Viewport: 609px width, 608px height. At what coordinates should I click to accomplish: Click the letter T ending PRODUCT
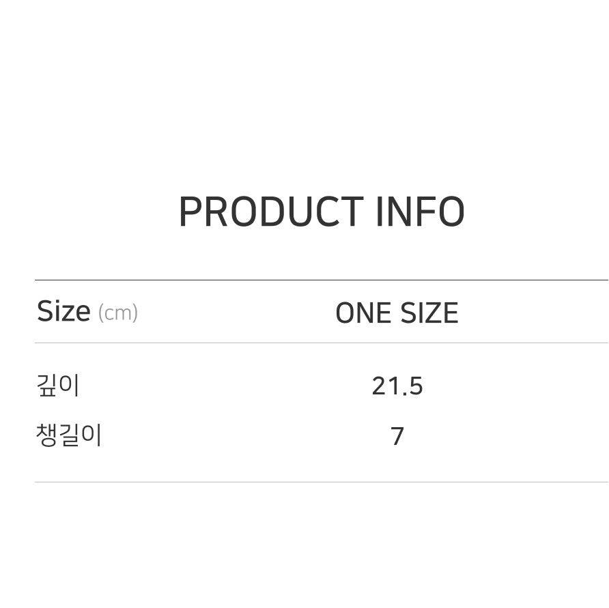coord(352,212)
